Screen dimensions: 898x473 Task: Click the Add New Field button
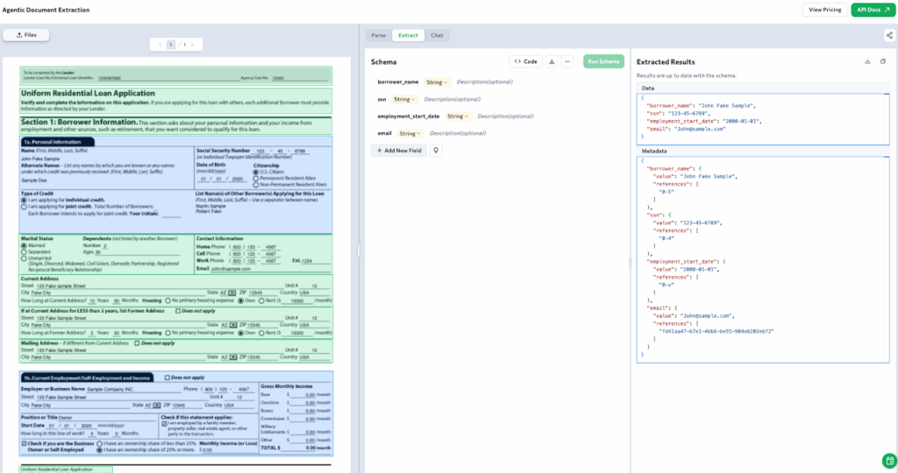click(399, 151)
